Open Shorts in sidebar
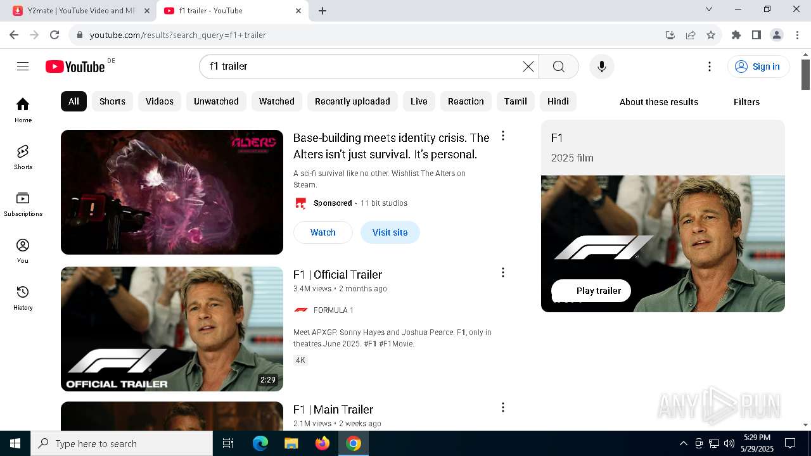 click(x=23, y=157)
